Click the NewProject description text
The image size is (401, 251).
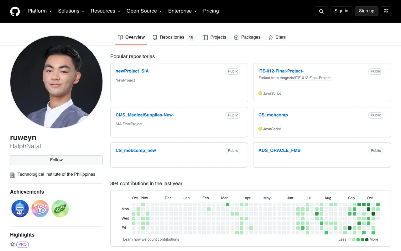tap(125, 80)
